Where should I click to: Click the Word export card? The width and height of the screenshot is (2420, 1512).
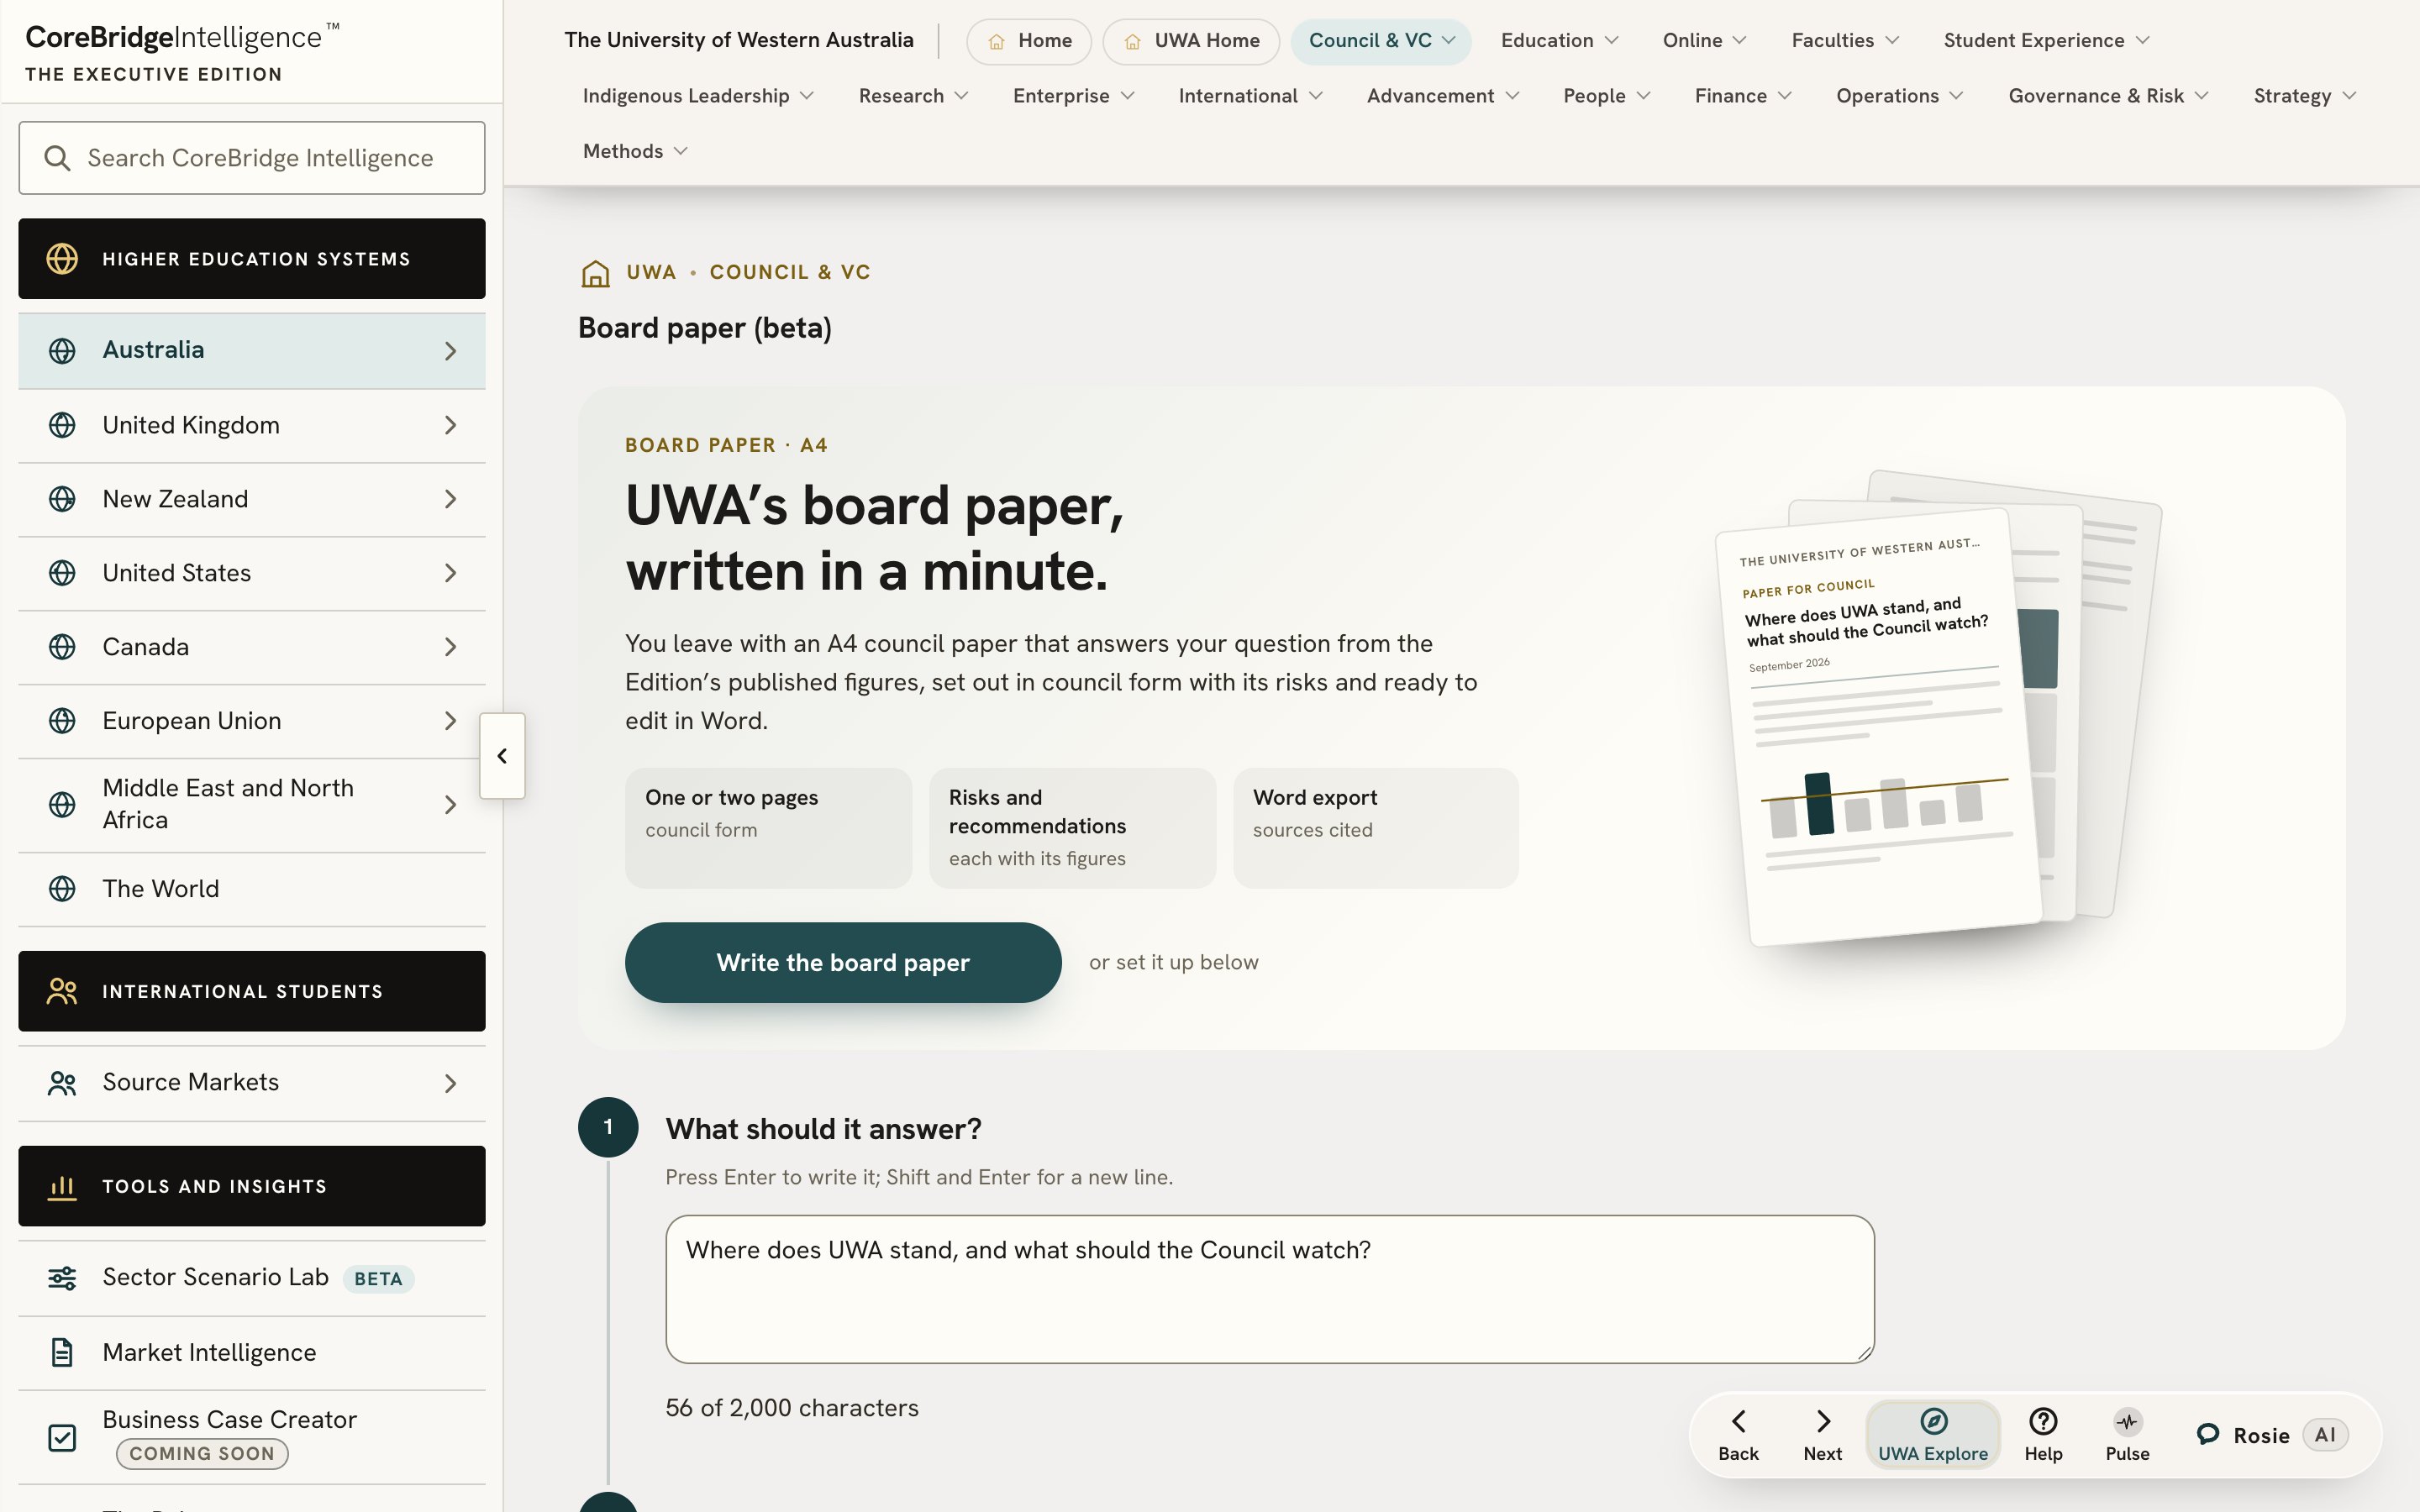point(1375,828)
